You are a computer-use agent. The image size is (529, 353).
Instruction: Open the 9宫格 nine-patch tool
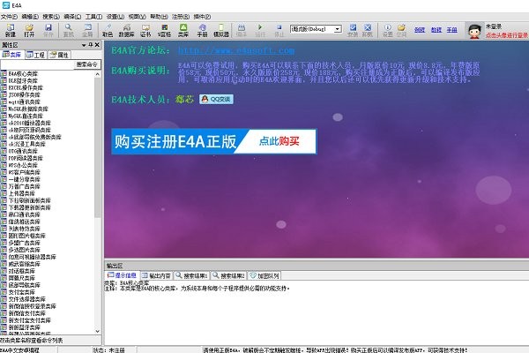[164, 30]
